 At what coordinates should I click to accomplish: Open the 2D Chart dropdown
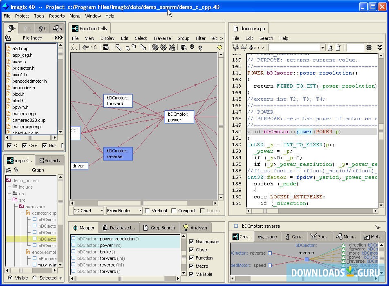87,211
